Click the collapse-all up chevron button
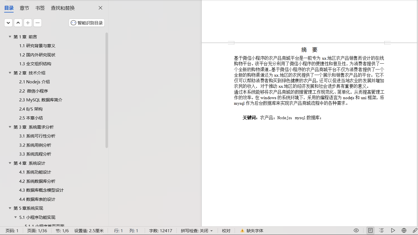418x235 pixels. (x=18, y=23)
